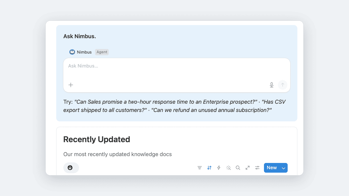The image size is (349, 196).
Task: Click the sparkle AI icon in the toolbar
Action: pos(229,168)
